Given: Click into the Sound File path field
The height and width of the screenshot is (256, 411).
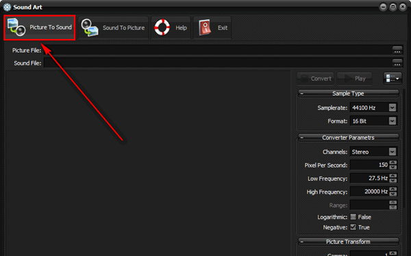Looking at the screenshot, I should 218,63.
